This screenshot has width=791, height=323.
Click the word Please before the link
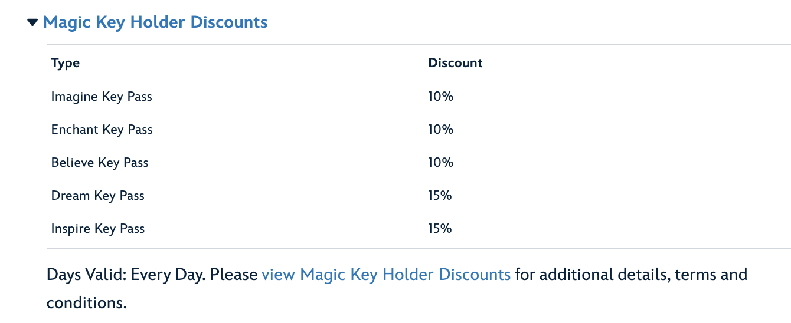tap(234, 275)
